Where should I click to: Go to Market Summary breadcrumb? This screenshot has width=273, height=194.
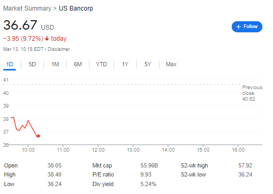click(27, 8)
